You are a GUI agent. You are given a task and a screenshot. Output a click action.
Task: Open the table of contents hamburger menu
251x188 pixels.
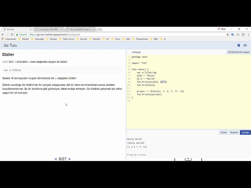[x=245, y=45]
